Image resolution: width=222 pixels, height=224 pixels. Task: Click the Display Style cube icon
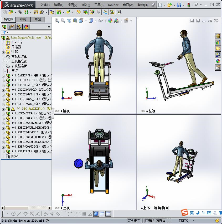click(x=91, y=21)
